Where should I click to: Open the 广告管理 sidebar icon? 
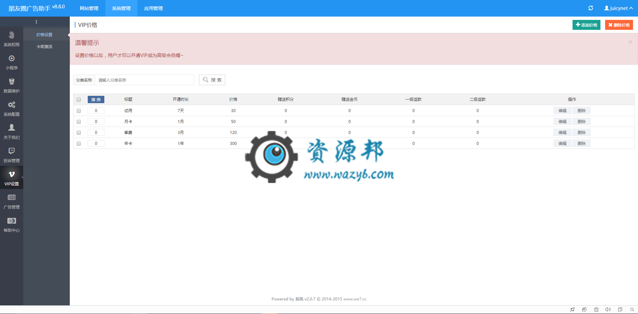tap(12, 197)
